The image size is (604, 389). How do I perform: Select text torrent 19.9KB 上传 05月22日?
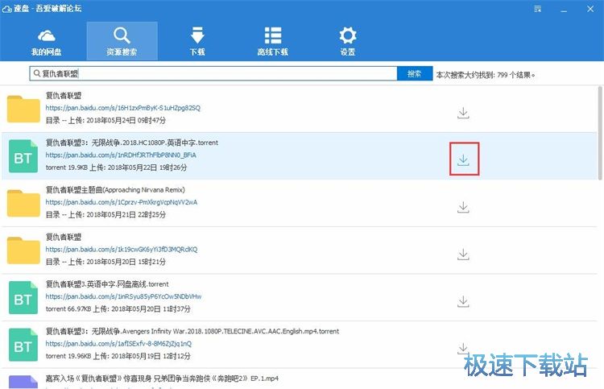pyautogui.click(x=116, y=168)
